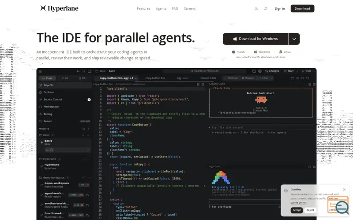This screenshot has height=220, width=353.
Task: Open the Explorer sidebar item
Action: (x=64, y=92)
